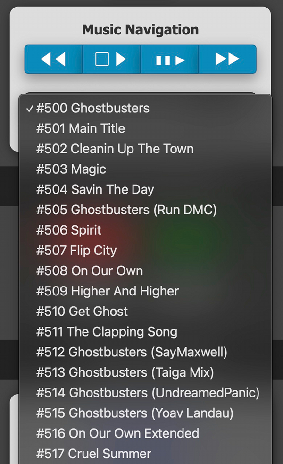
Task: Pick #511 The Clapping Song
Action: coord(145,332)
